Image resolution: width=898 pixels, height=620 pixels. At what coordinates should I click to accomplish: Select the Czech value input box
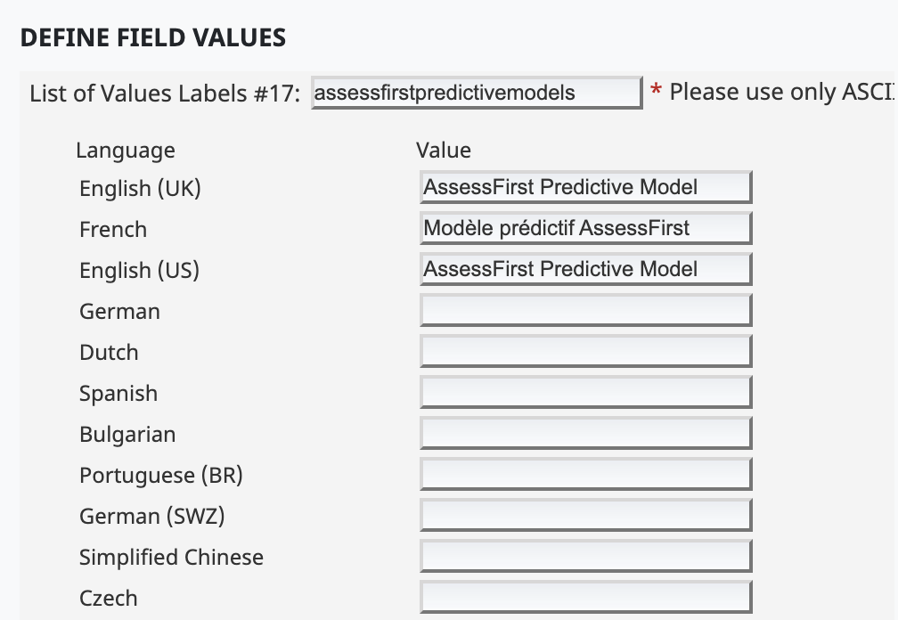coord(585,598)
